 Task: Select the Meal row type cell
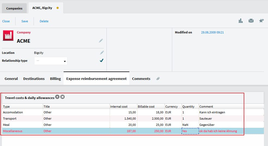(22, 125)
